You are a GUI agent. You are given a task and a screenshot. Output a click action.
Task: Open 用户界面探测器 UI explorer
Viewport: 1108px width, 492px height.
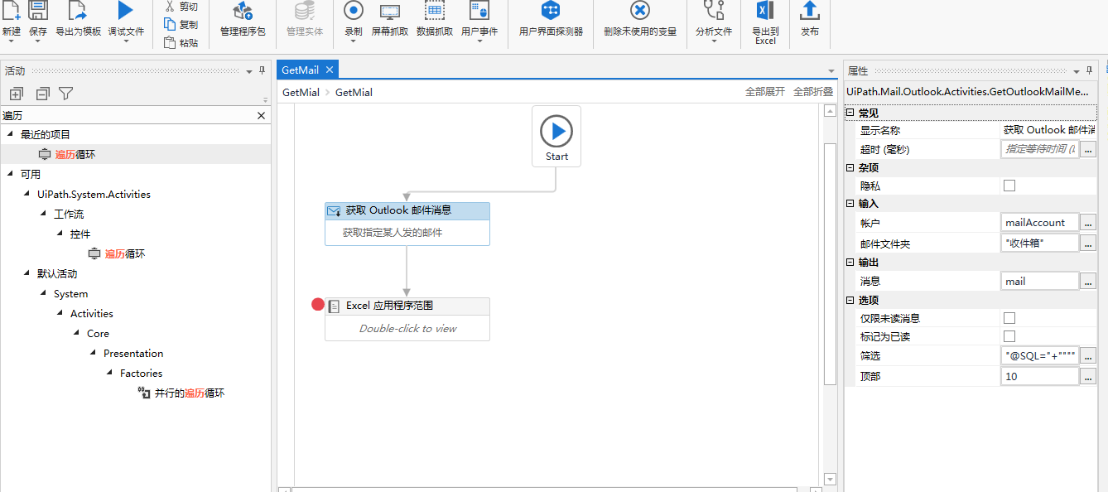point(551,11)
